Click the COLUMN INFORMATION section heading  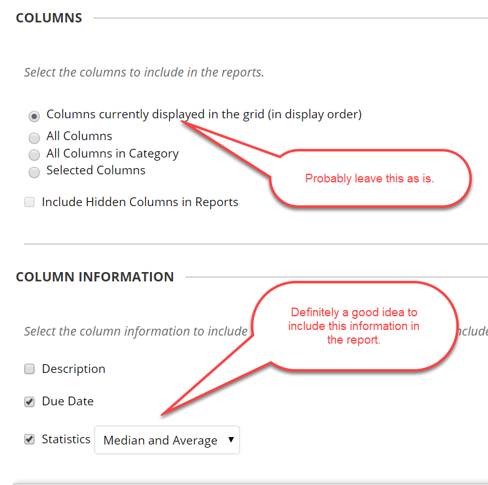[95, 276]
